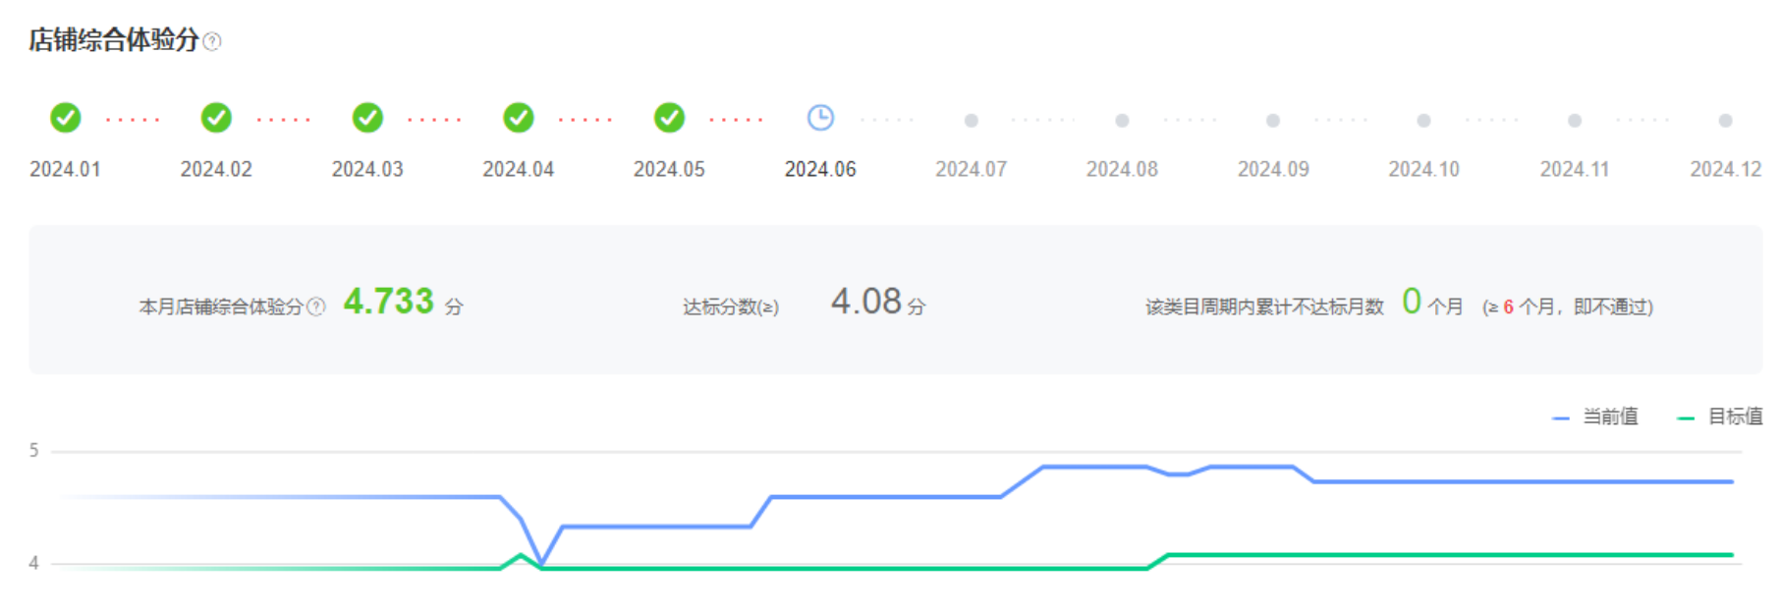Select the green check above 2024.05
Viewport: 1780px width, 611px height.
pyautogui.click(x=669, y=118)
